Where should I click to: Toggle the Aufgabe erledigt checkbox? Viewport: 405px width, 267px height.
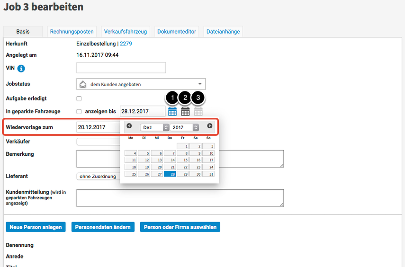click(79, 98)
